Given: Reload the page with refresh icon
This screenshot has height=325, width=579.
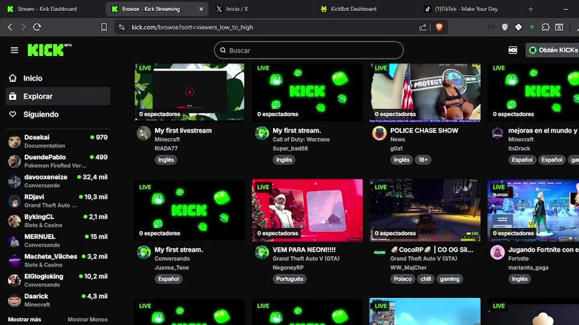Looking at the screenshot, I should click(37, 27).
